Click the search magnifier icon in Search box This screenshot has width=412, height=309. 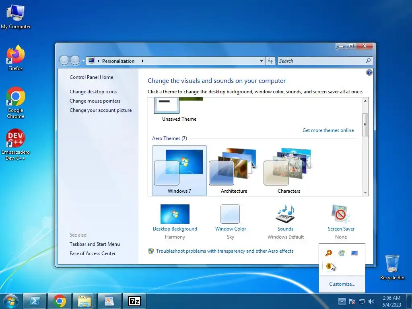tap(368, 61)
